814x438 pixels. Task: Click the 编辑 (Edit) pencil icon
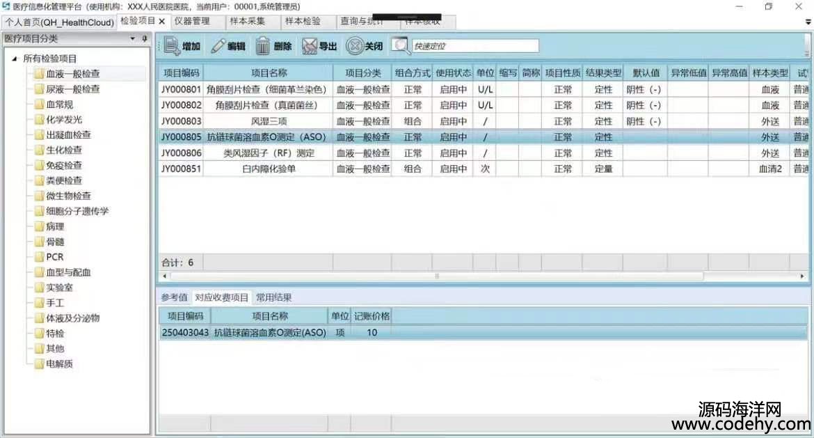click(218, 46)
